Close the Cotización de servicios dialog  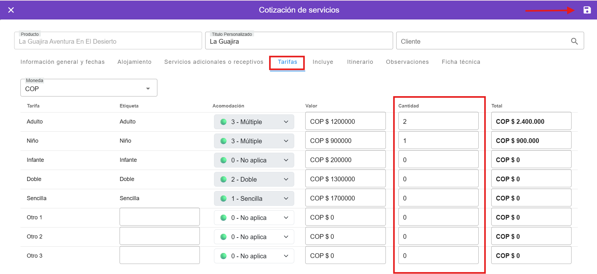11,10
